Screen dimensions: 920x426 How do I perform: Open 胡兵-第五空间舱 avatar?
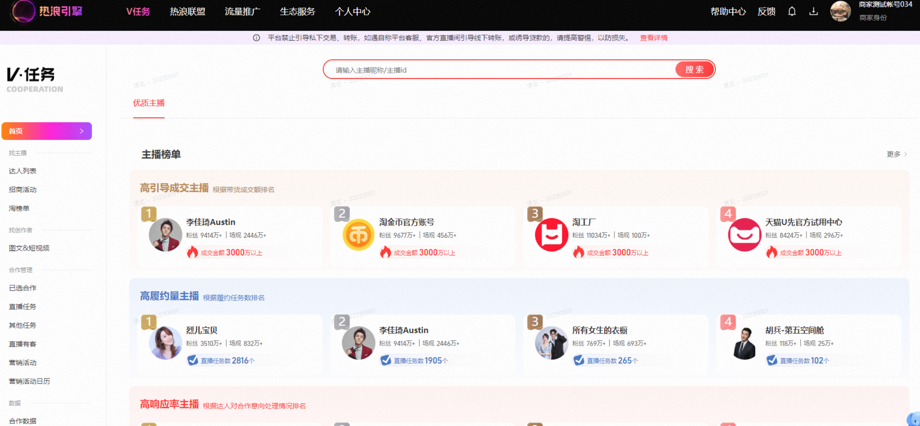tap(745, 343)
